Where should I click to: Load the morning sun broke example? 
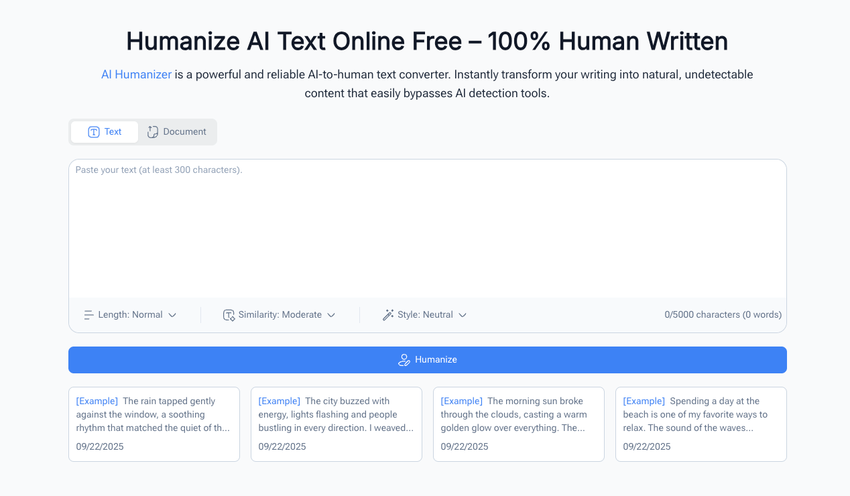[x=519, y=424]
